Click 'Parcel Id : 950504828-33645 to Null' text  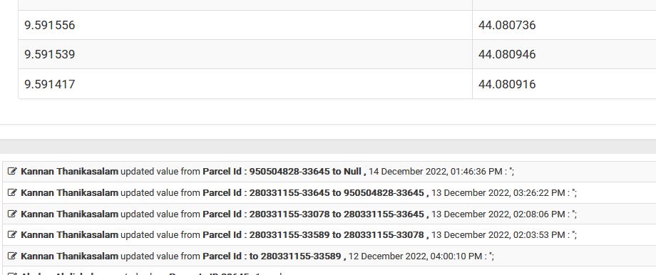coord(284,172)
